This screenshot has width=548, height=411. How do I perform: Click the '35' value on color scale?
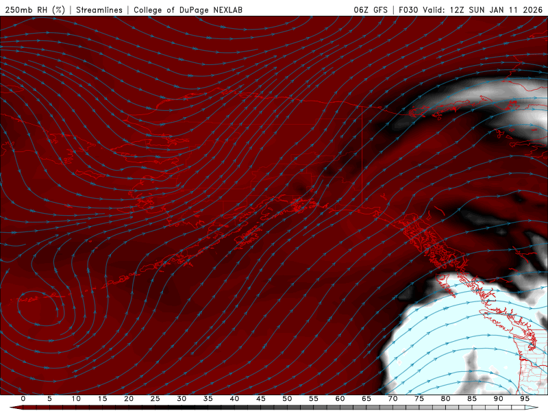point(208,399)
